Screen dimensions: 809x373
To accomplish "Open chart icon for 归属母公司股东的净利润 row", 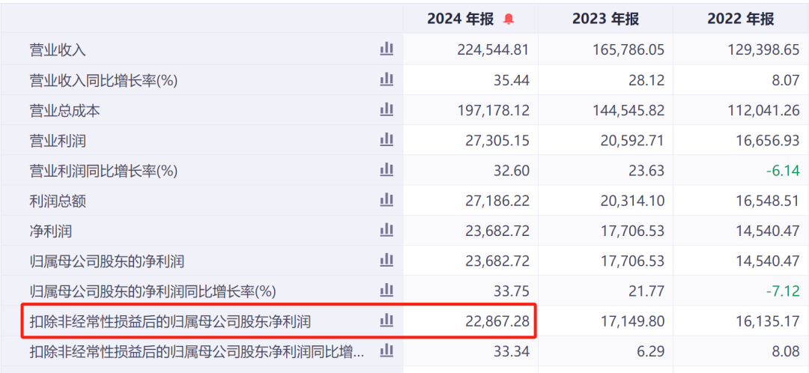I will pyautogui.click(x=387, y=261).
